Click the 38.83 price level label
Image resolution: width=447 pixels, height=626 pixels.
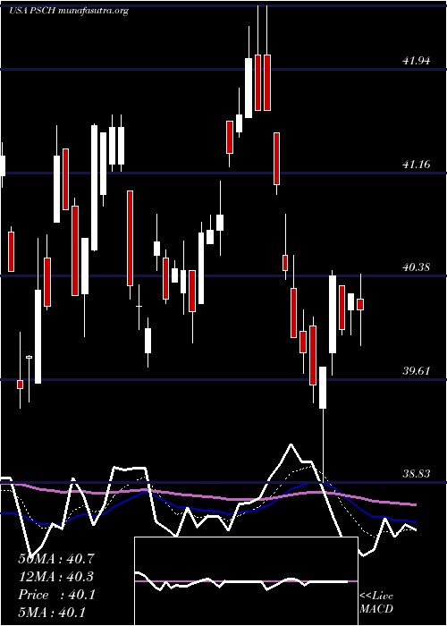tap(417, 473)
